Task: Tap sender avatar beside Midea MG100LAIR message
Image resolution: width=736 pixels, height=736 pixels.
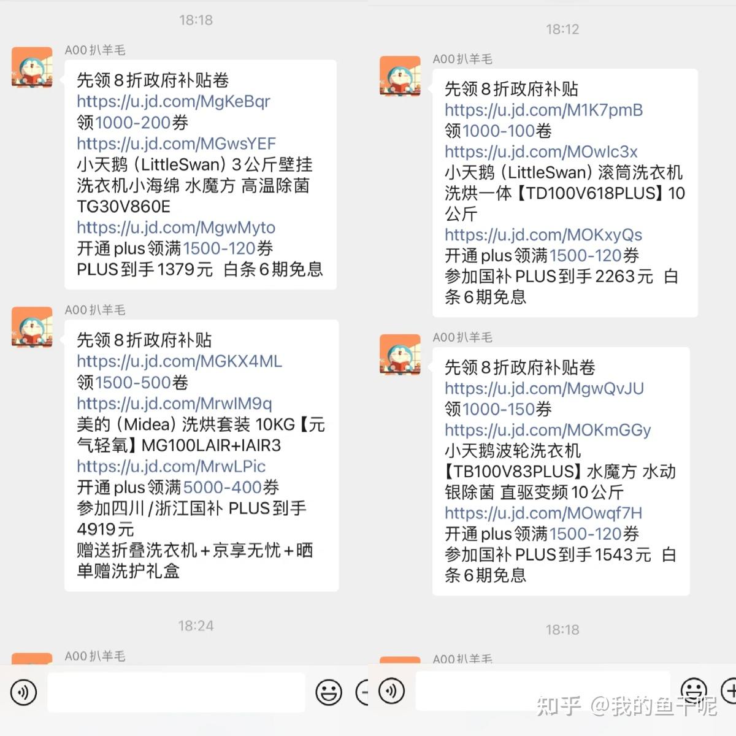Action: pyautogui.click(x=32, y=328)
